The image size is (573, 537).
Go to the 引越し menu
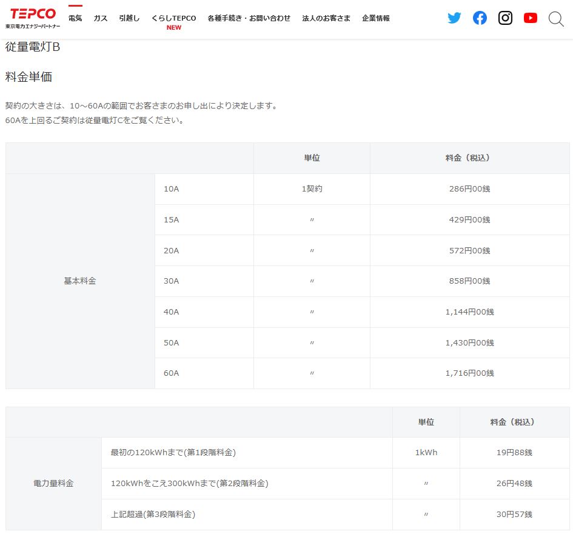point(129,18)
